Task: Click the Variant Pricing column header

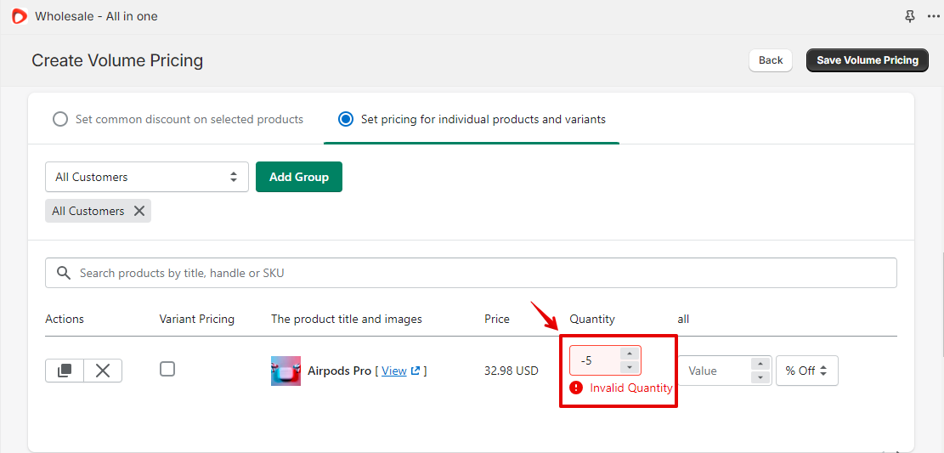Action: tap(197, 320)
